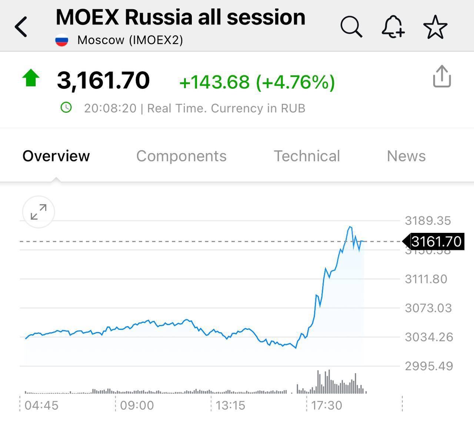Image resolution: width=474 pixels, height=422 pixels.
Task: Open the Components tab
Action: pyautogui.click(x=181, y=156)
